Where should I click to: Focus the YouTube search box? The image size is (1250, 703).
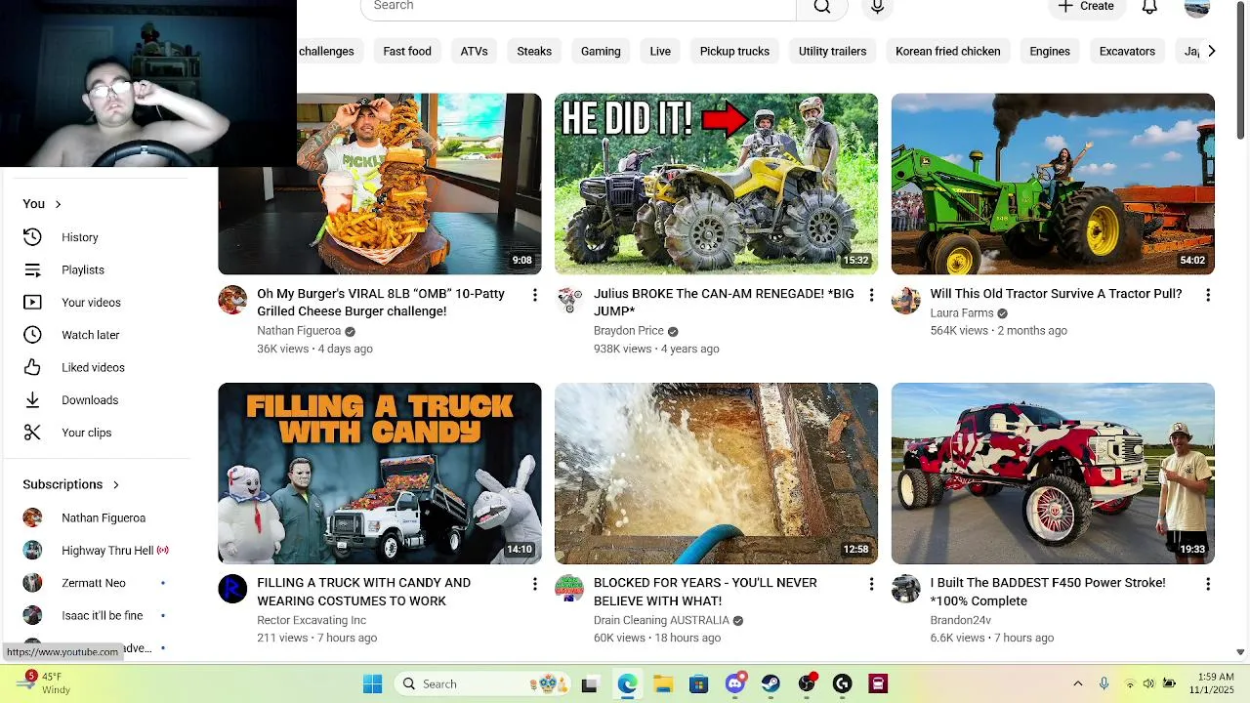[x=578, y=7]
